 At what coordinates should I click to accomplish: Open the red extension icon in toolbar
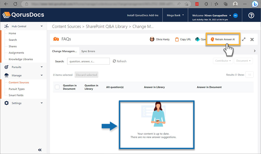pyautogui.click(x=197, y=4)
